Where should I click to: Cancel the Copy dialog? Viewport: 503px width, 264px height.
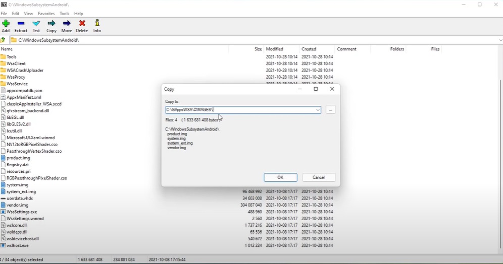319,177
